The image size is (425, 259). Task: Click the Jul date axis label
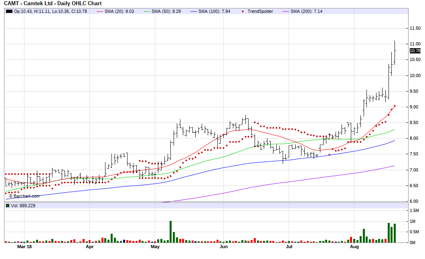289,247
